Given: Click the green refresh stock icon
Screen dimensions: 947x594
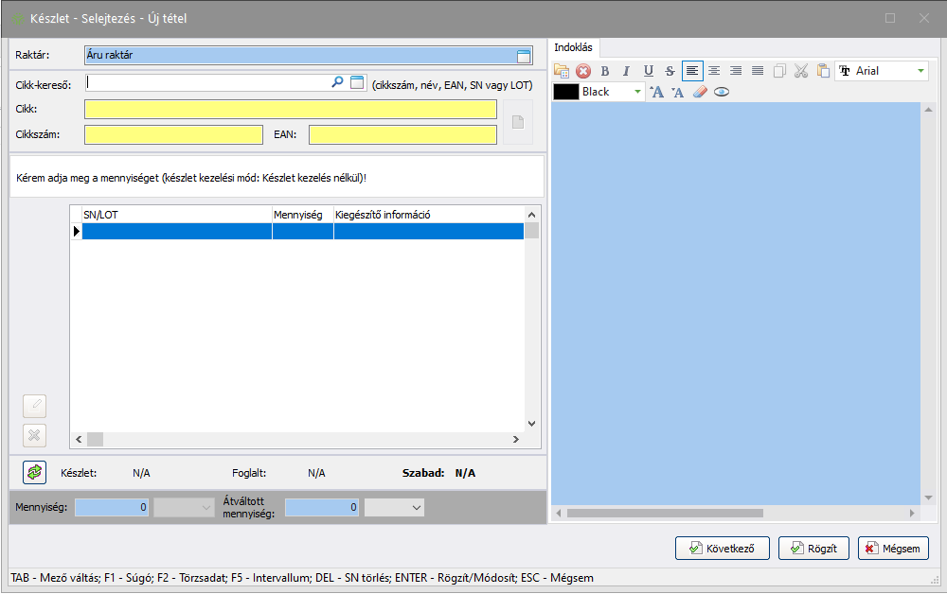Looking at the screenshot, I should [x=35, y=472].
